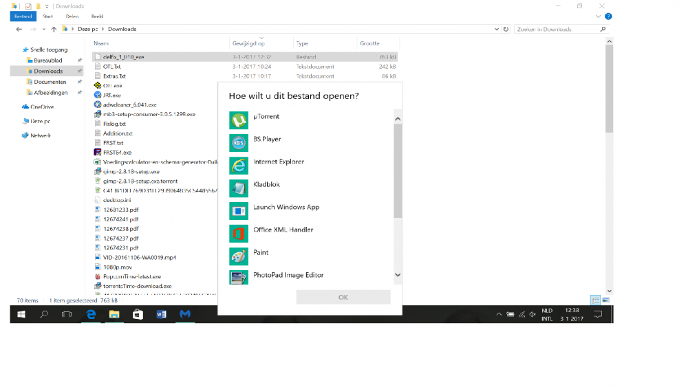This screenshot has width=688, height=387.
Task: Open recent locations dropdown arrow
Action: pos(44,30)
